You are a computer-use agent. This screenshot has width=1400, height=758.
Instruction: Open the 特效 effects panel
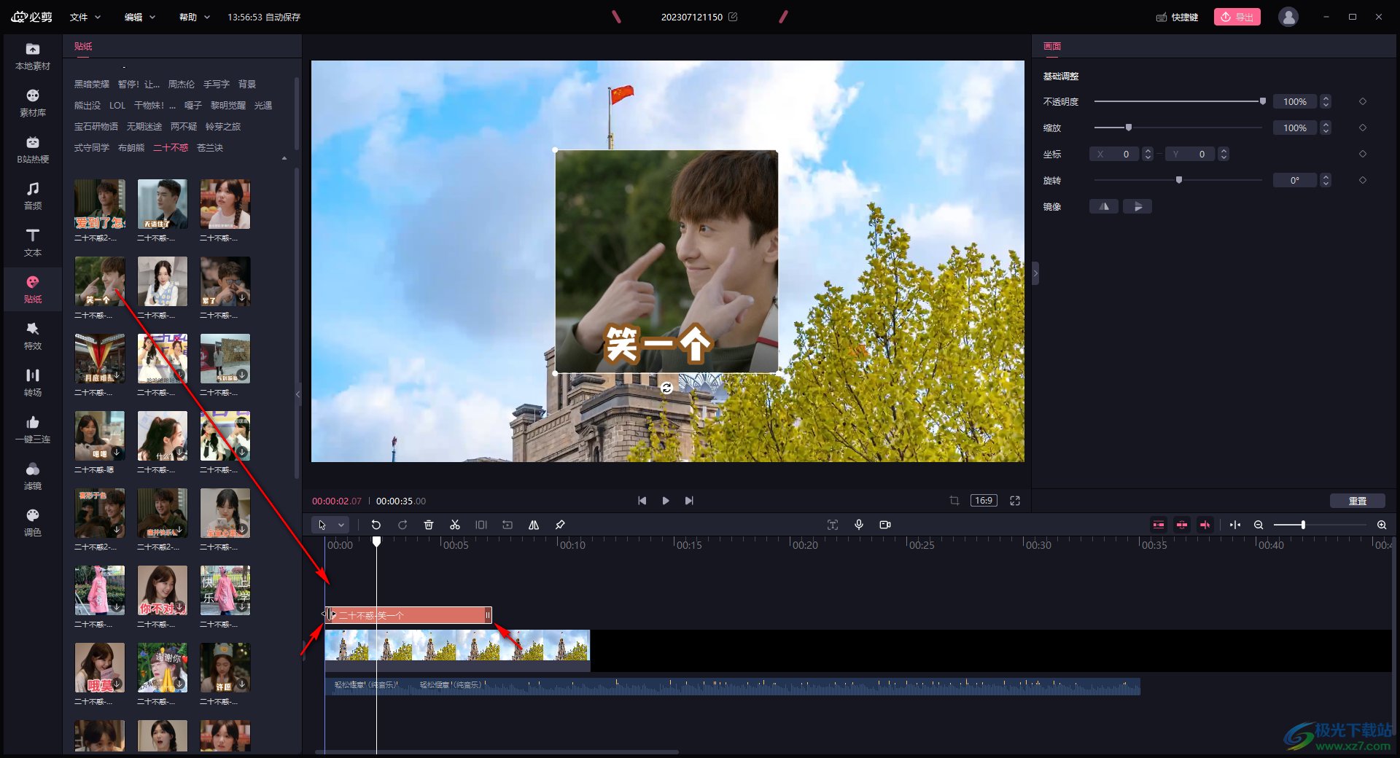(33, 337)
